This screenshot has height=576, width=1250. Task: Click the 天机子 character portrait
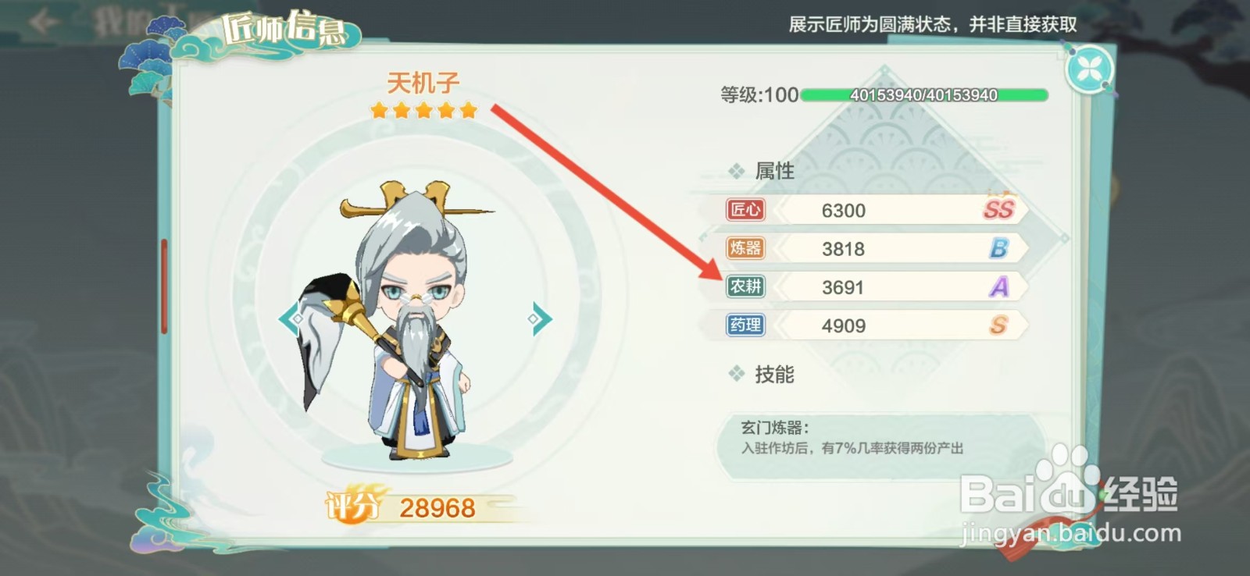398,320
